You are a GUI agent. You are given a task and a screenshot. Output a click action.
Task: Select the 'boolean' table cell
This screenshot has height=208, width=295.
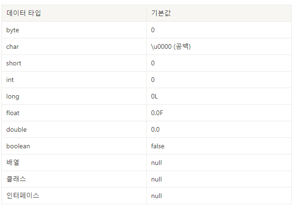coord(74,146)
